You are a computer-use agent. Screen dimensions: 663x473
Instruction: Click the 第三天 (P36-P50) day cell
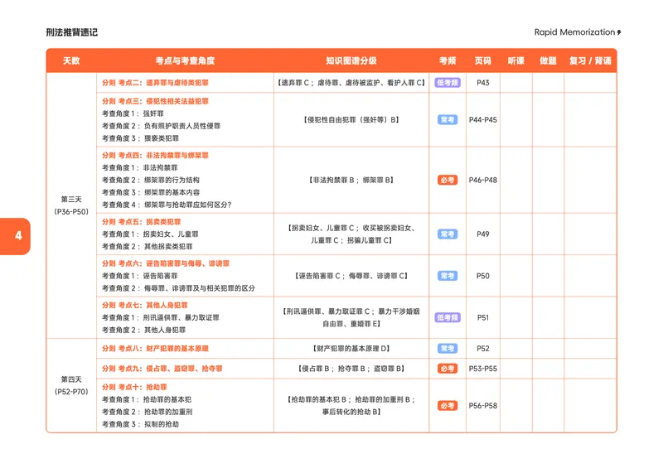coord(71,205)
